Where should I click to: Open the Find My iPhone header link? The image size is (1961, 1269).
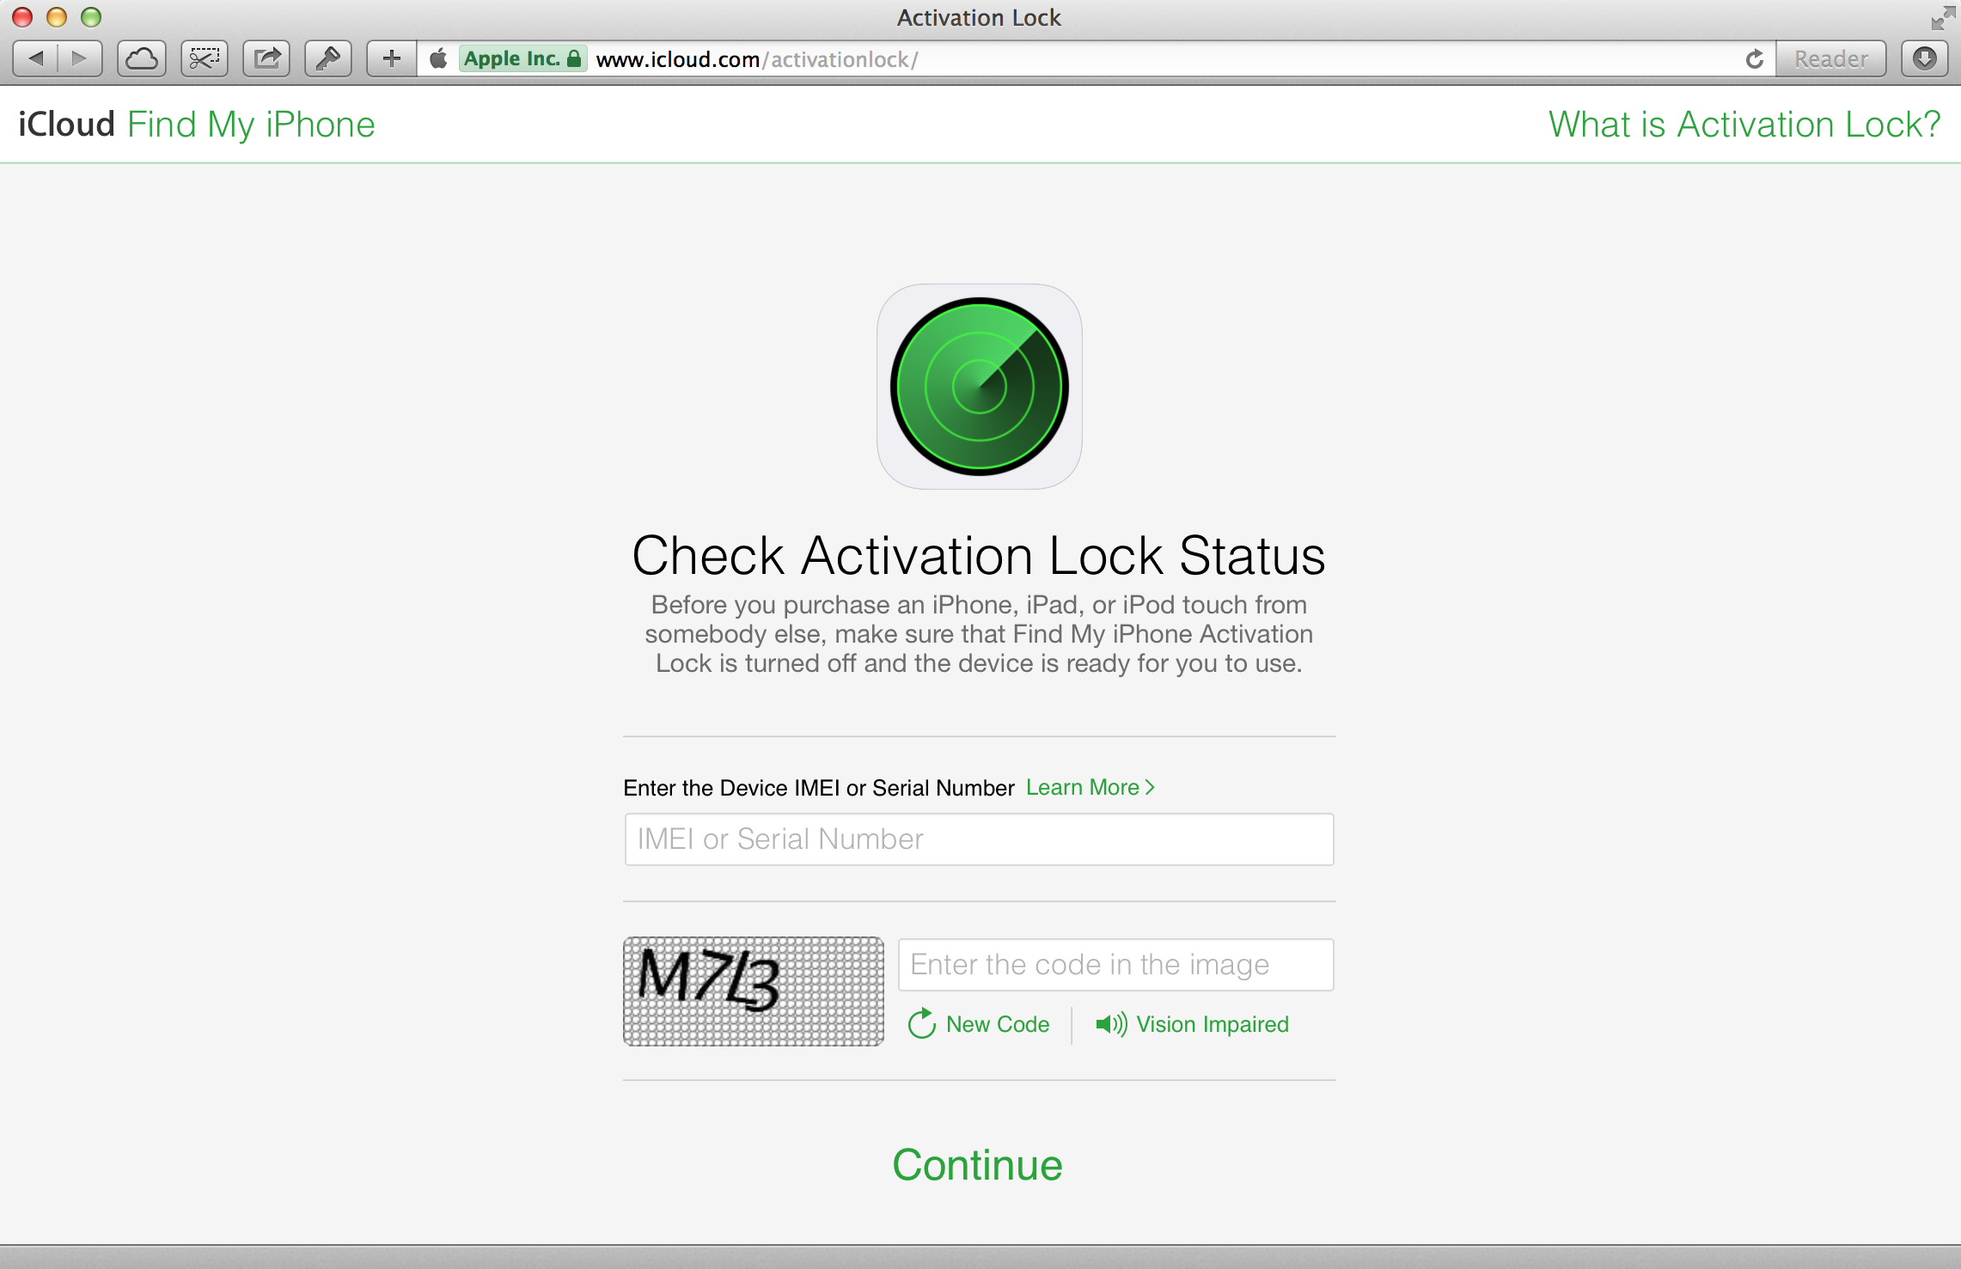coord(251,125)
